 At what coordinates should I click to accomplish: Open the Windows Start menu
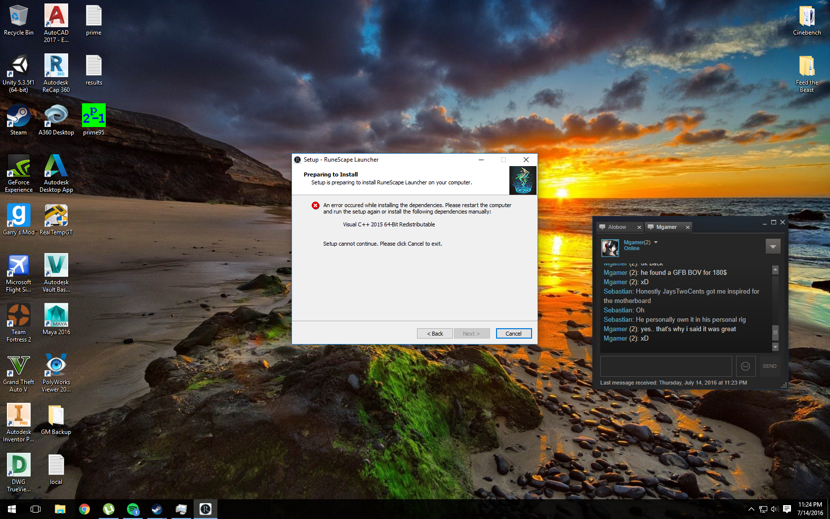12,509
